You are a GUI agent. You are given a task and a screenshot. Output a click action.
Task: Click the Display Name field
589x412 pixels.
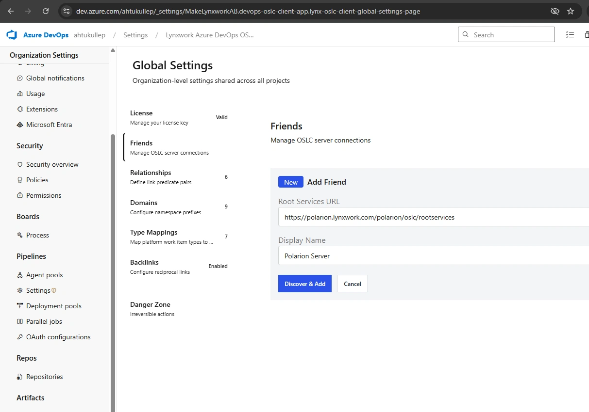click(x=434, y=255)
